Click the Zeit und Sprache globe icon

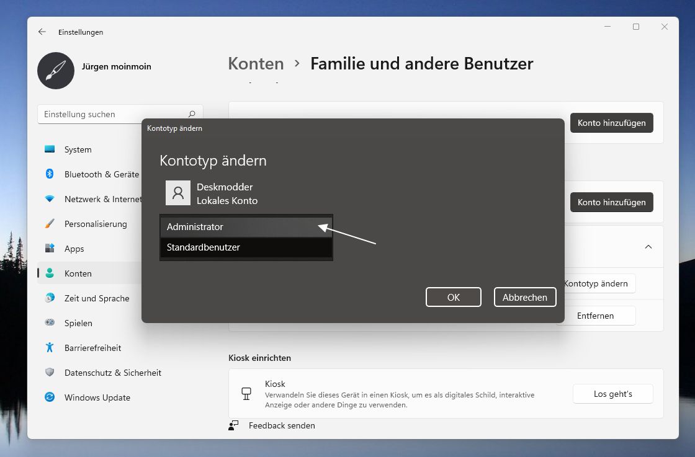coord(50,298)
